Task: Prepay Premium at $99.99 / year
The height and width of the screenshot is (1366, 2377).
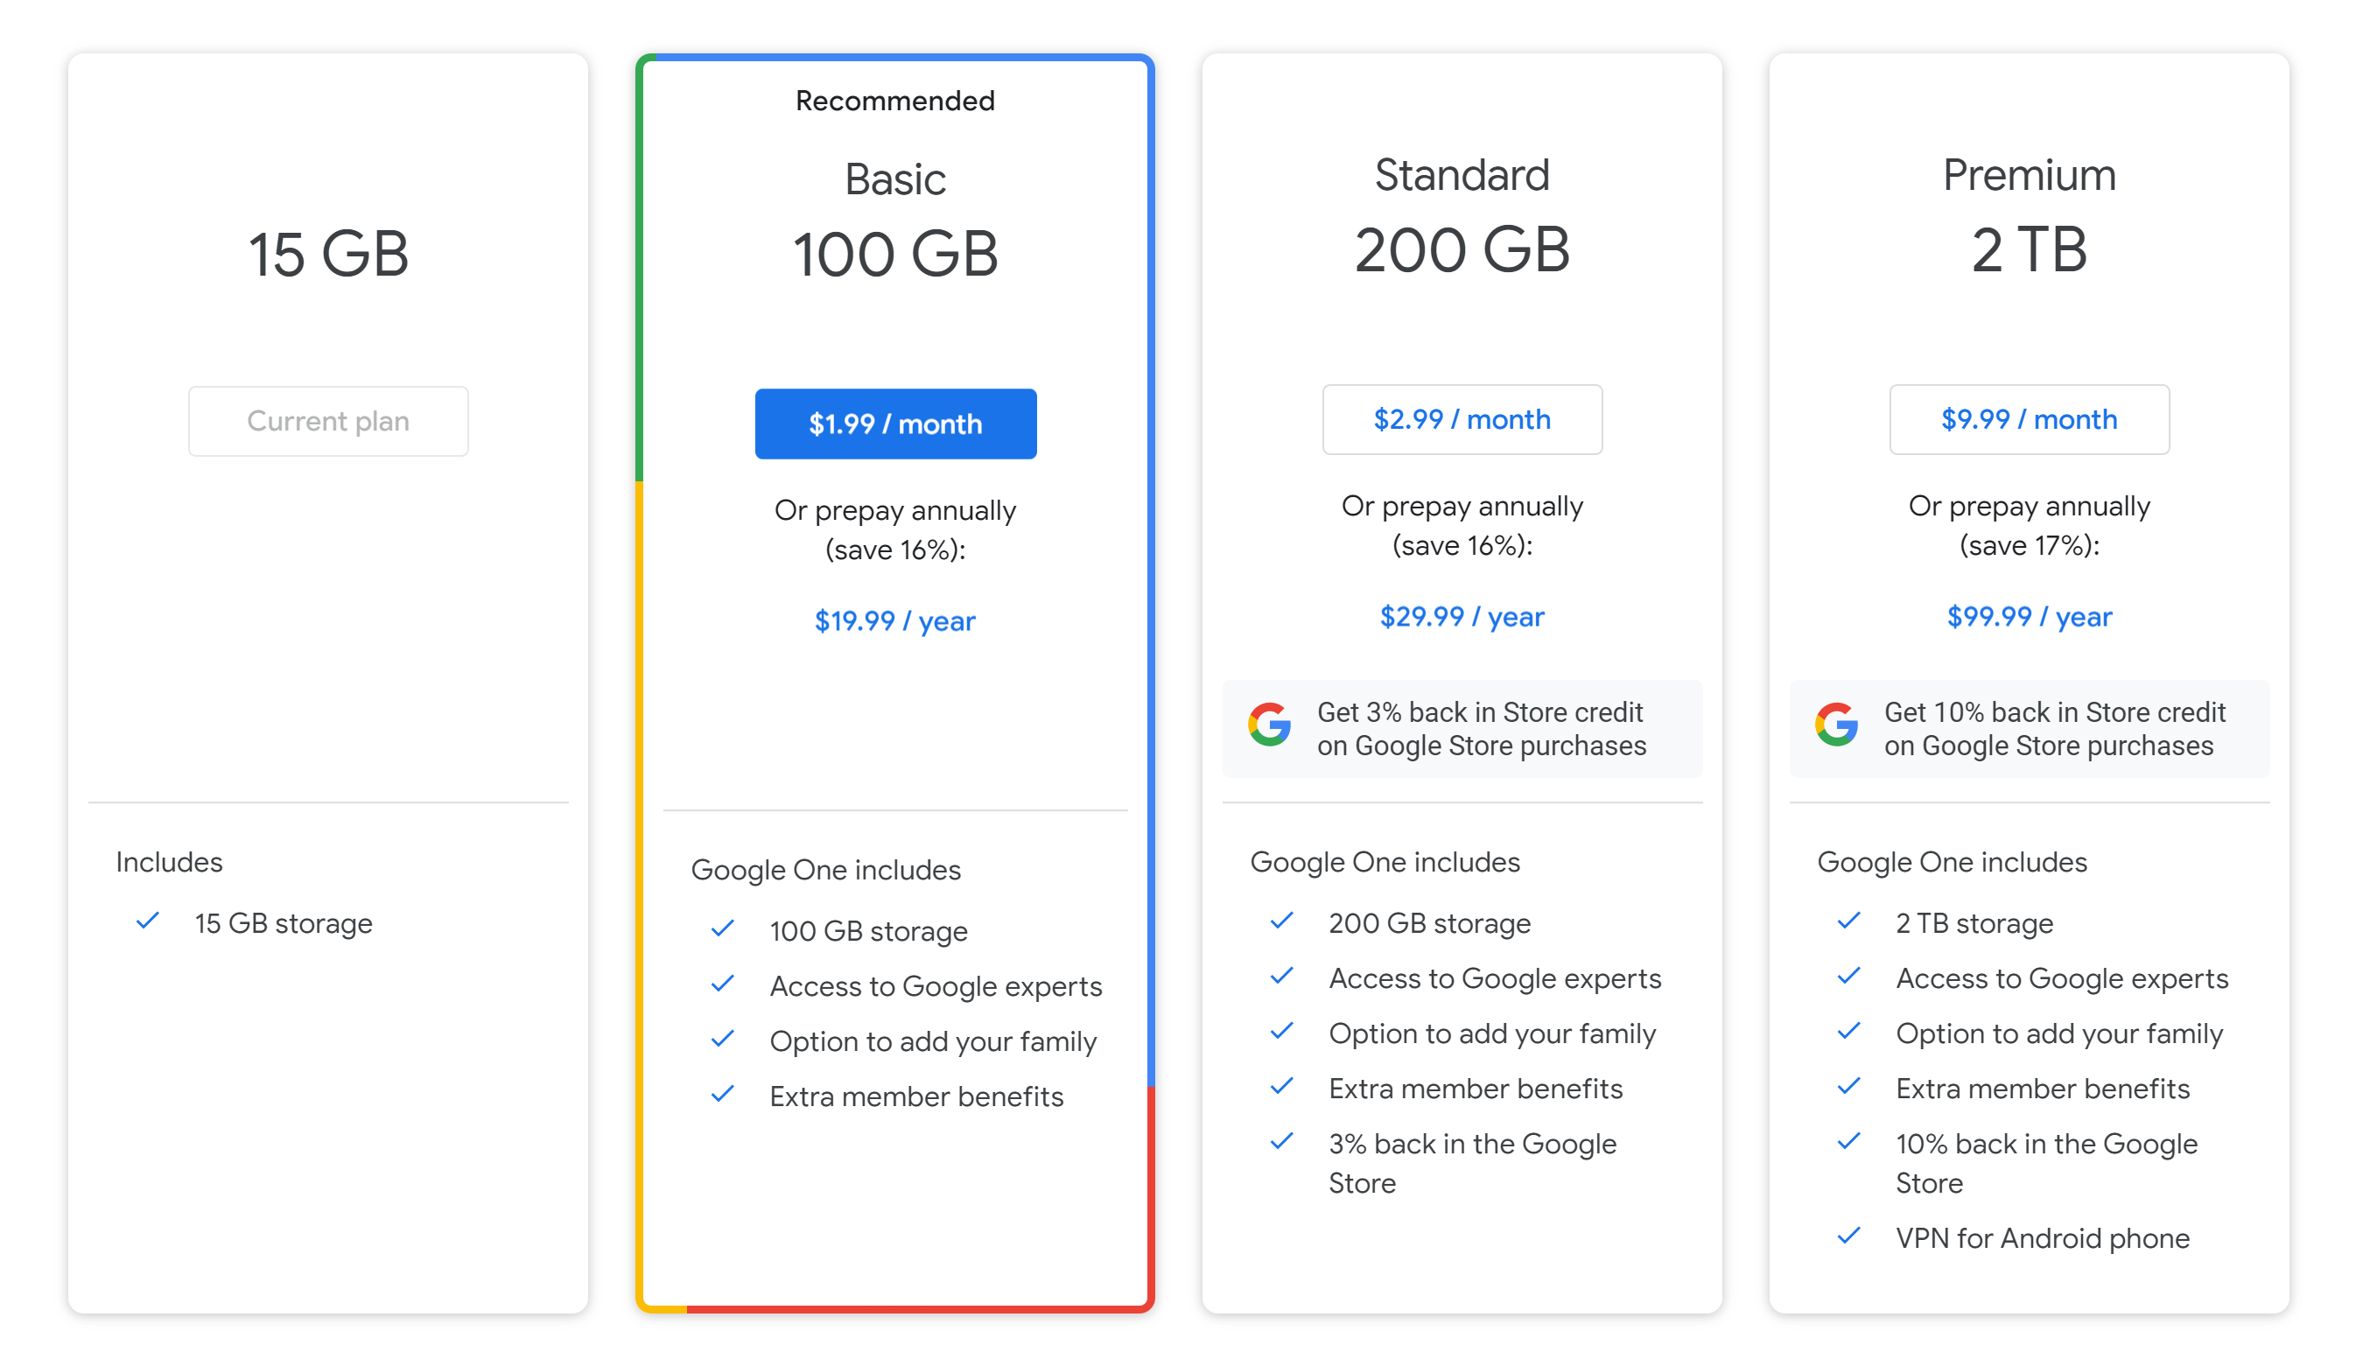Action: (2028, 616)
